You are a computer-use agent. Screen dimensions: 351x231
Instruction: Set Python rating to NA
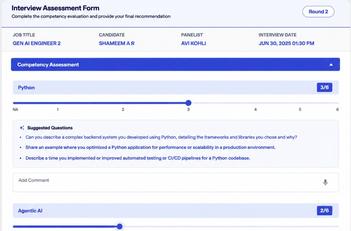[14, 103]
